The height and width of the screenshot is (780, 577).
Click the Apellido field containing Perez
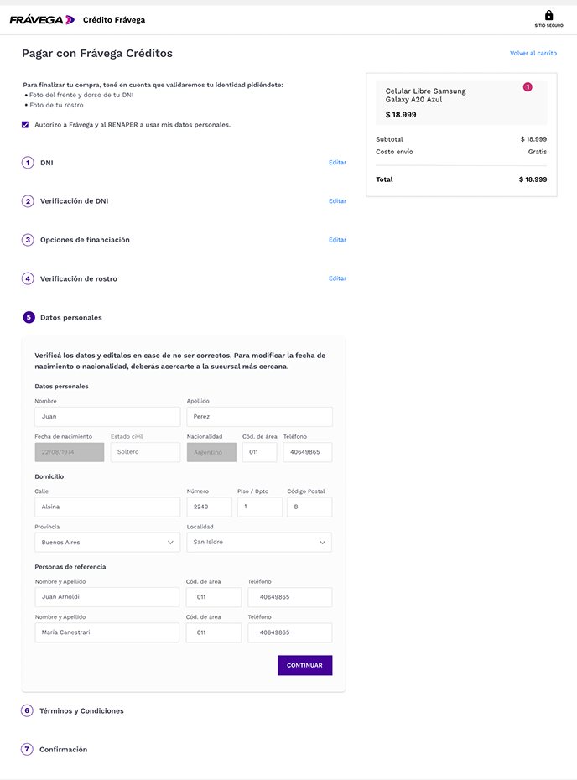click(259, 417)
